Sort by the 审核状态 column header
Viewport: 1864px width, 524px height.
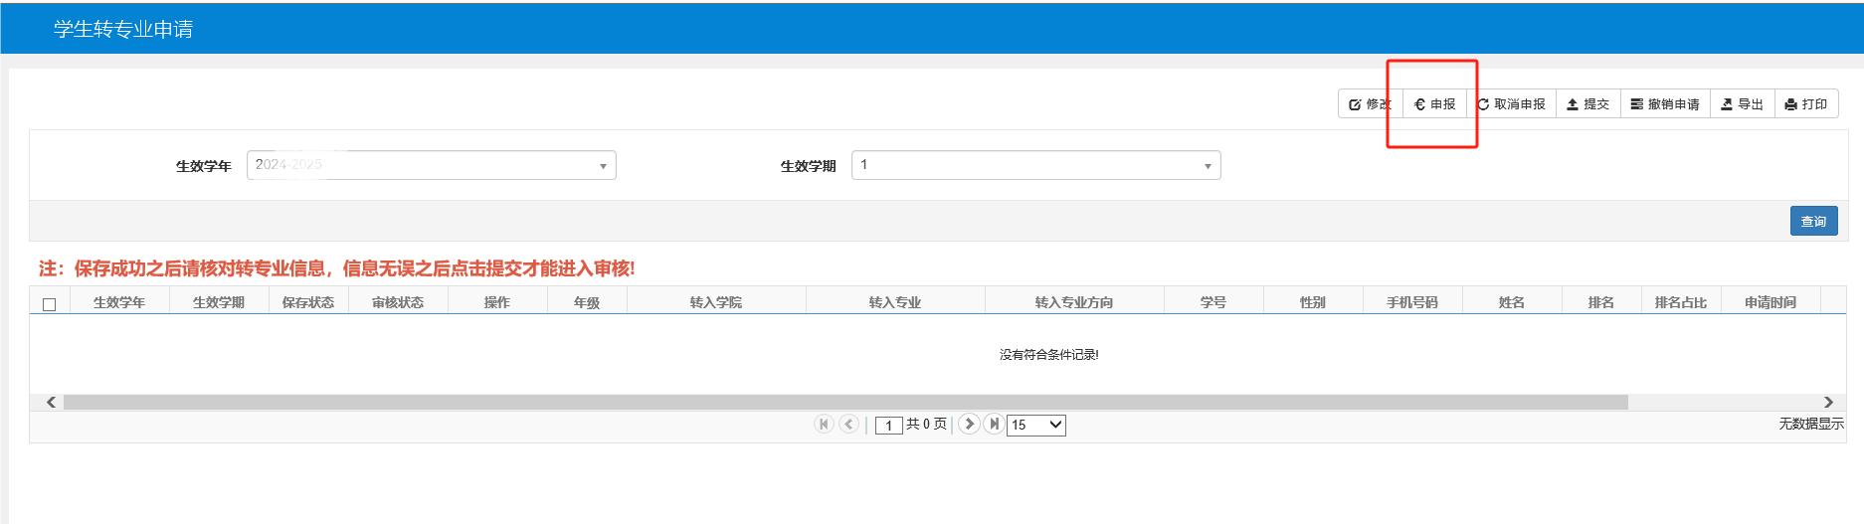pos(398,302)
